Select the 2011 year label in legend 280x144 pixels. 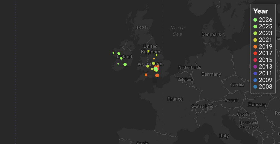(265, 73)
